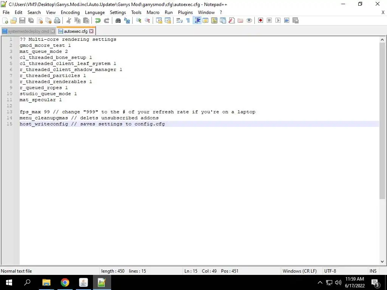Click the macro Playback button
This screenshot has width=387, height=290.
tap(278, 20)
